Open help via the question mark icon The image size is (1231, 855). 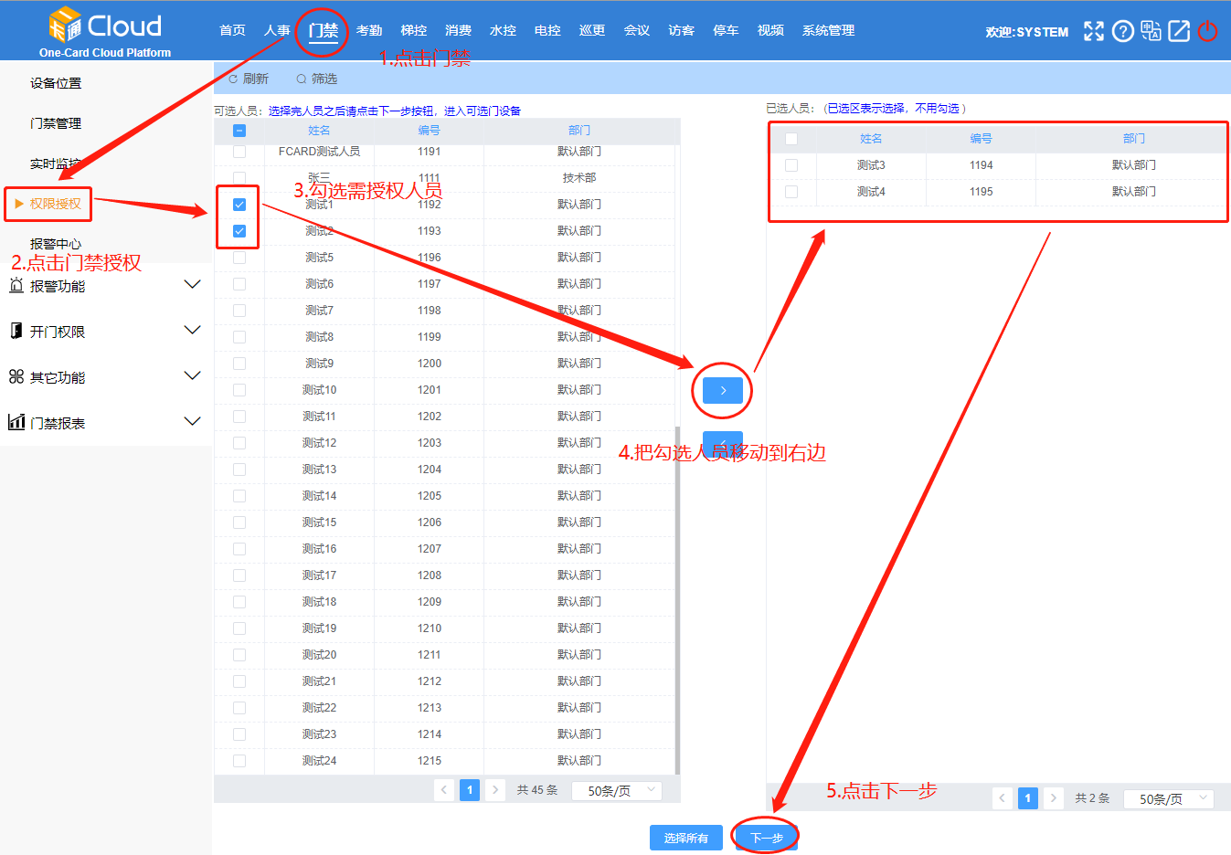(1122, 30)
